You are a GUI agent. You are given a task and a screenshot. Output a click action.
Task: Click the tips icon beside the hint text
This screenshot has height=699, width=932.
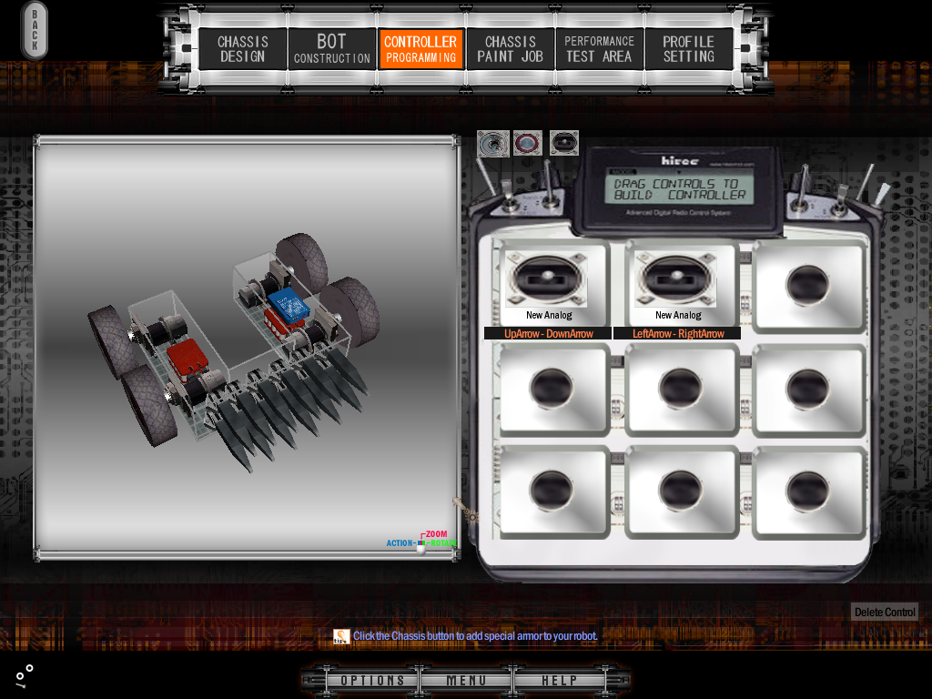coord(341,636)
